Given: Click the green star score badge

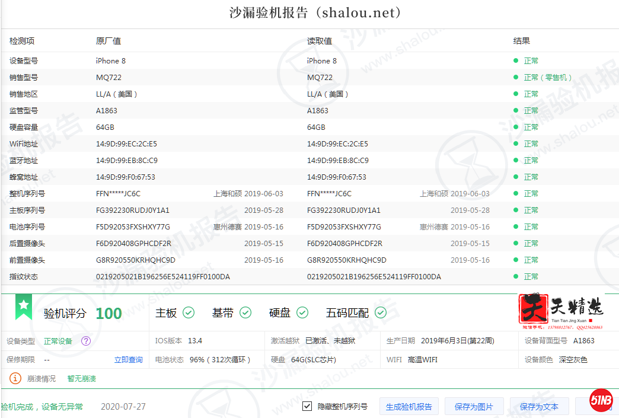Looking at the screenshot, I should coord(23,307).
